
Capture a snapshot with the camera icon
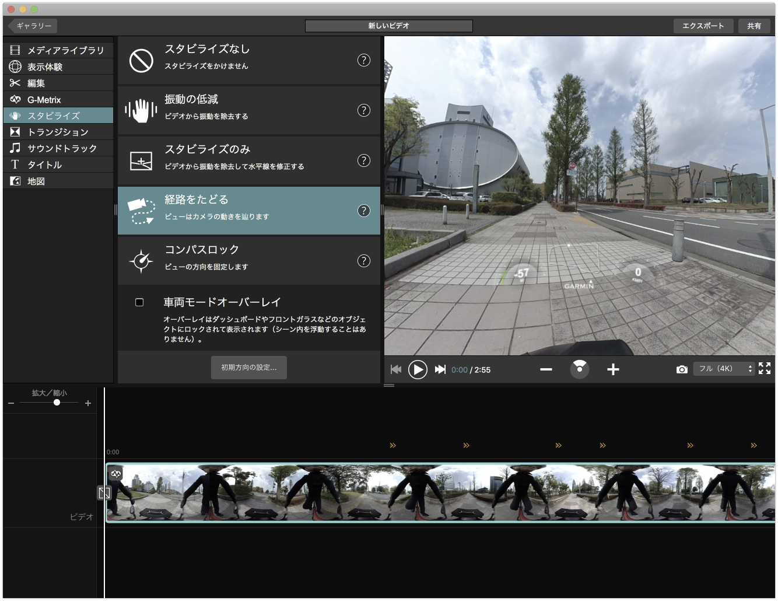(x=681, y=369)
